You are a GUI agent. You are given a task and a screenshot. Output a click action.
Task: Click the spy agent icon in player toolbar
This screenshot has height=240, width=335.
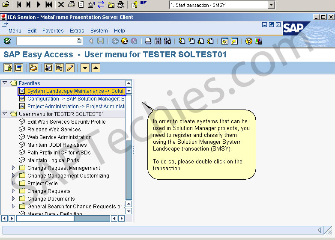click(121, 4)
